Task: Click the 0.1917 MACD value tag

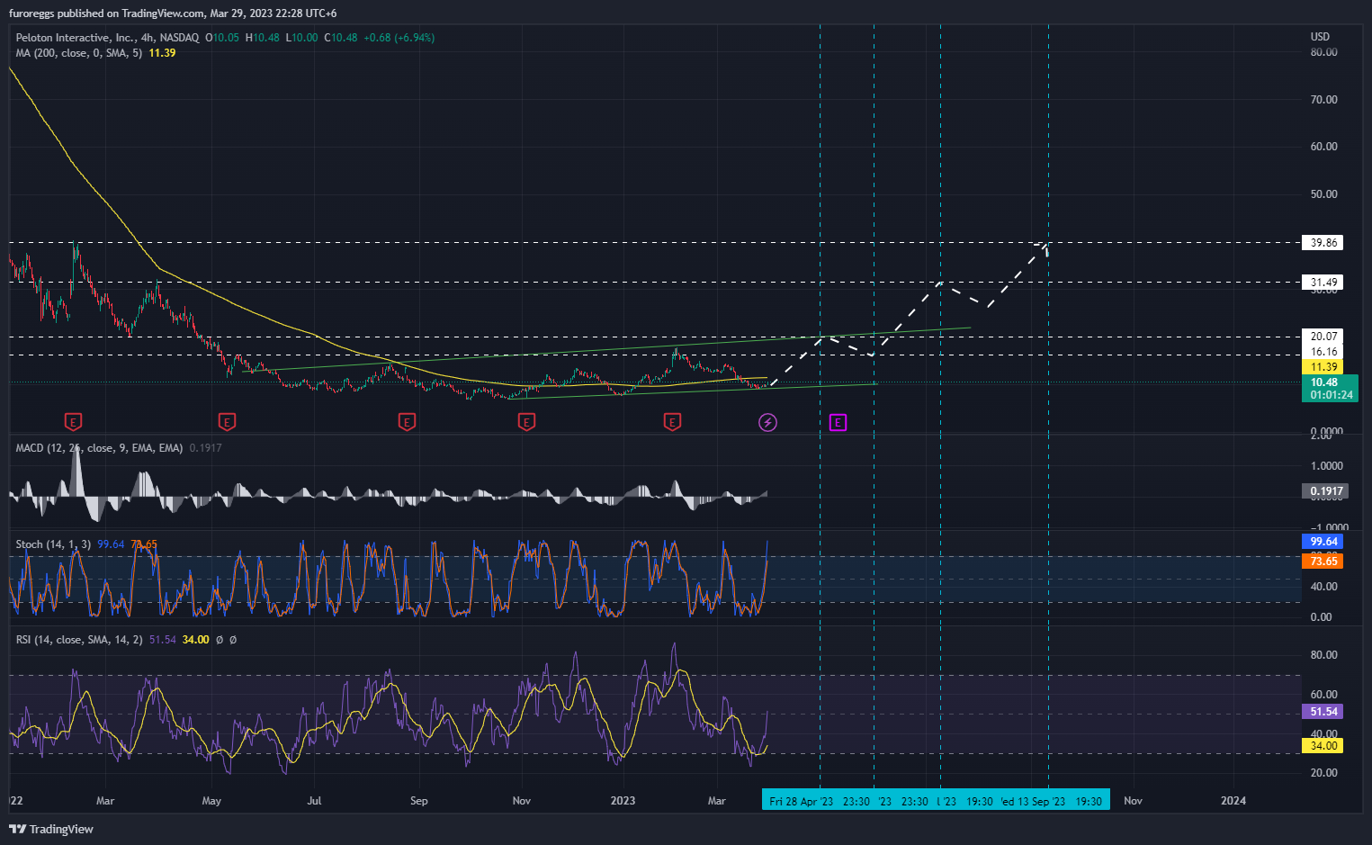Action: [1325, 491]
